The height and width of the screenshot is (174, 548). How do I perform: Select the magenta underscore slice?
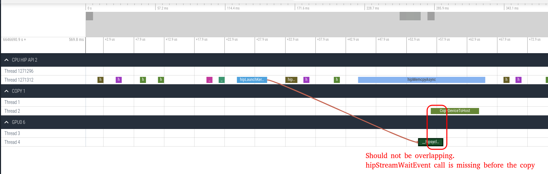click(209, 80)
